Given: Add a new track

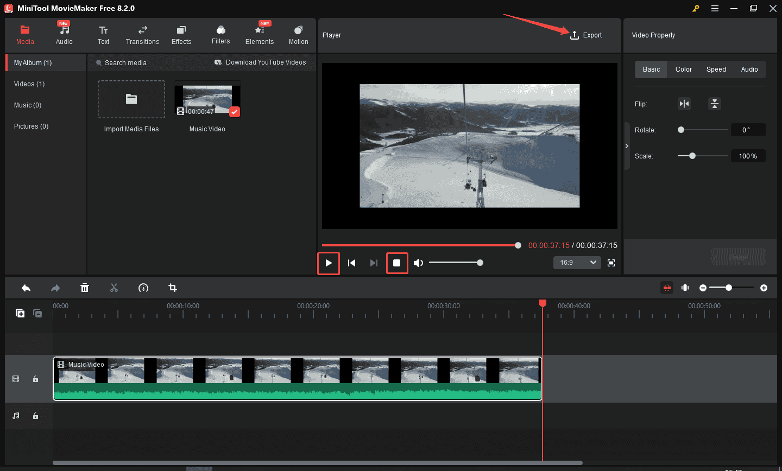Looking at the screenshot, I should click(20, 313).
